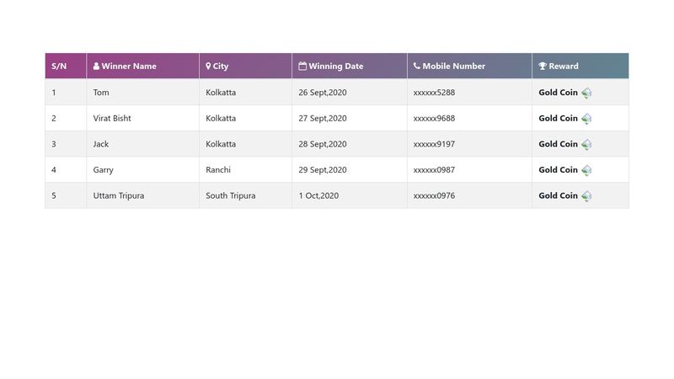
Task: Click the Winner Name header text
Action: (129, 67)
